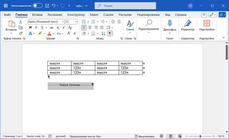The width and height of the screenshot is (229, 139).
Task: Toggle the Autosave (Автосохранение) switch
Action: tap(38, 6)
